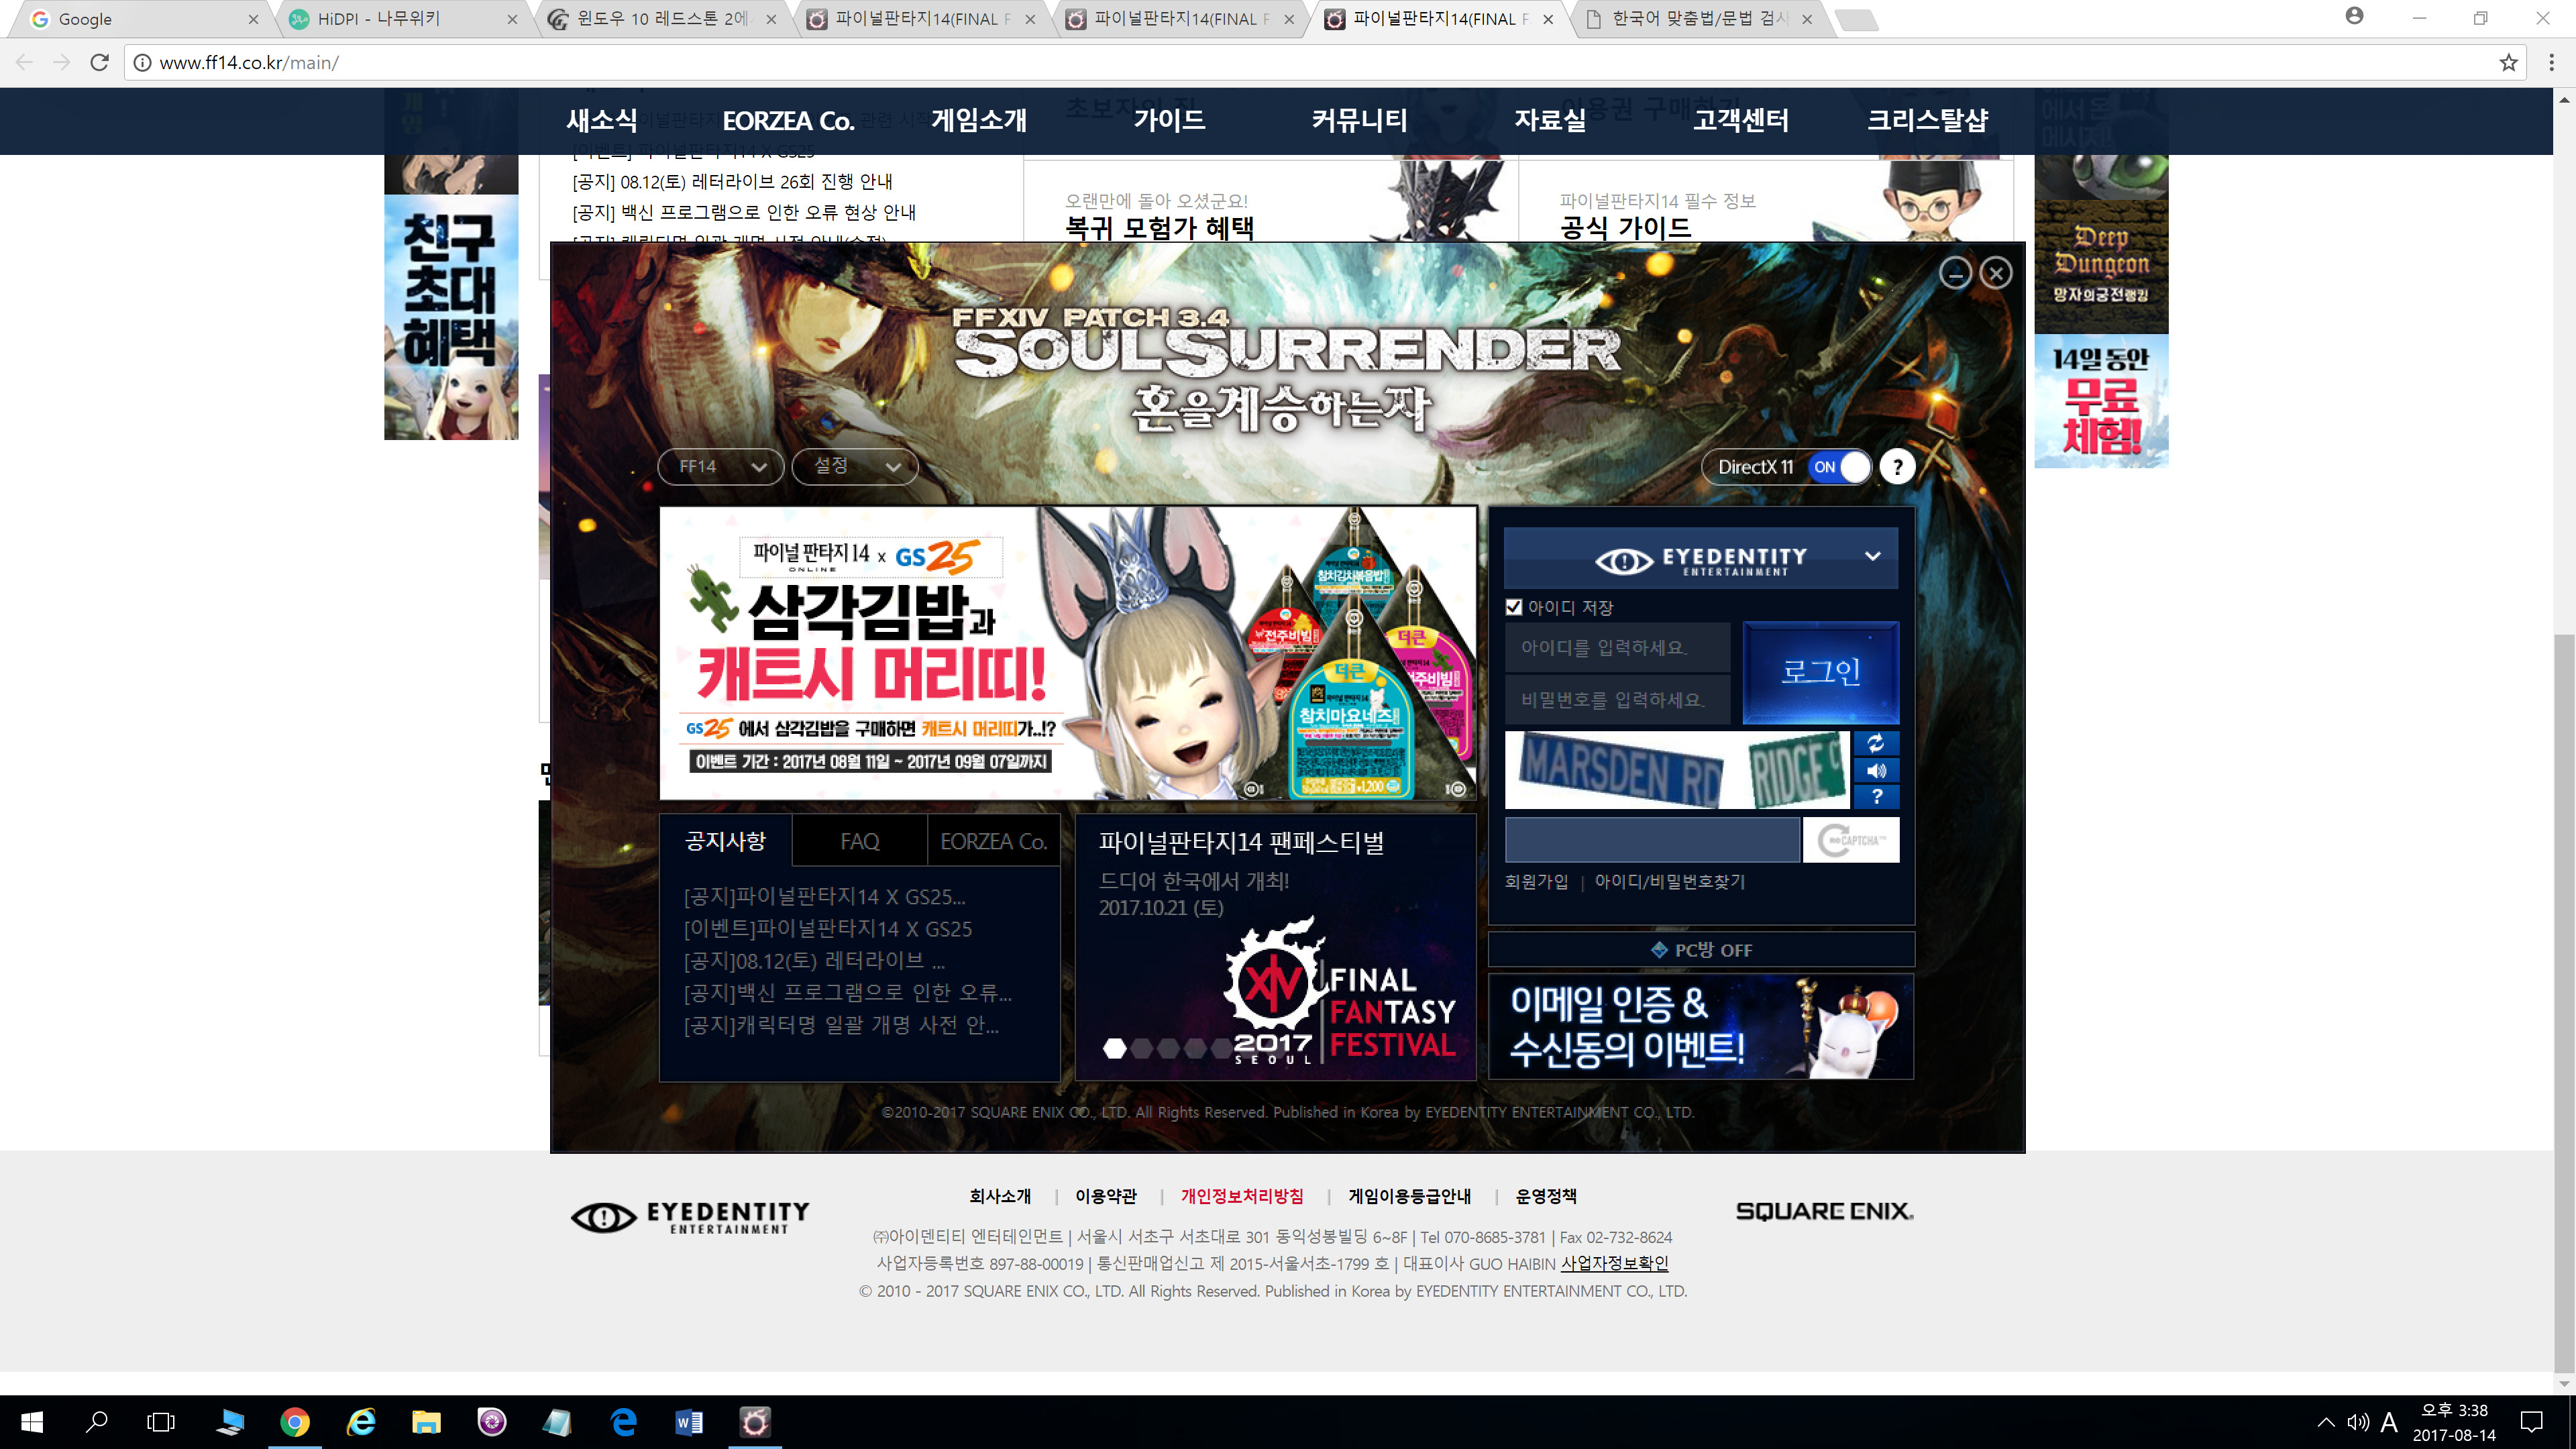Open the 아이디/비밀번호찾기 link
The width and height of the screenshot is (2576, 1449).
click(1669, 882)
